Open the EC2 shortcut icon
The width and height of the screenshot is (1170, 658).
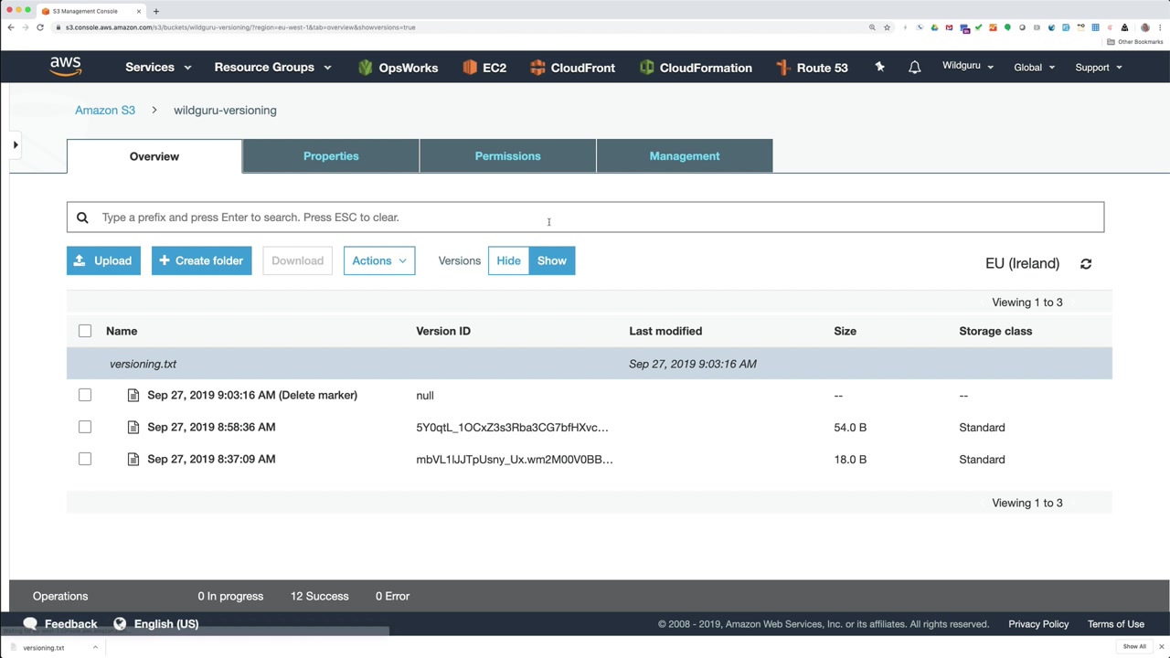[470, 68]
